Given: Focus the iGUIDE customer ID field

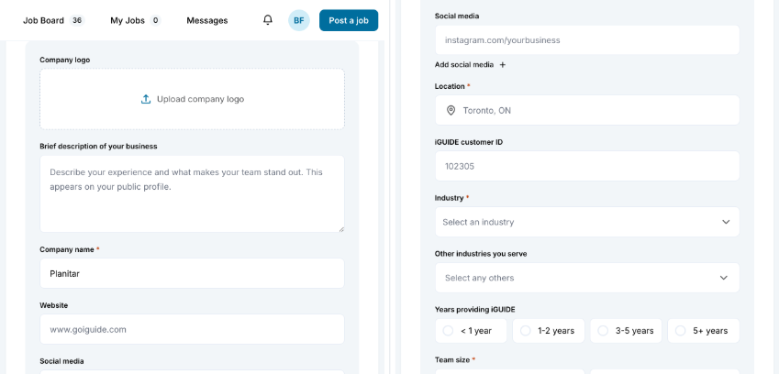Looking at the screenshot, I should tap(587, 166).
